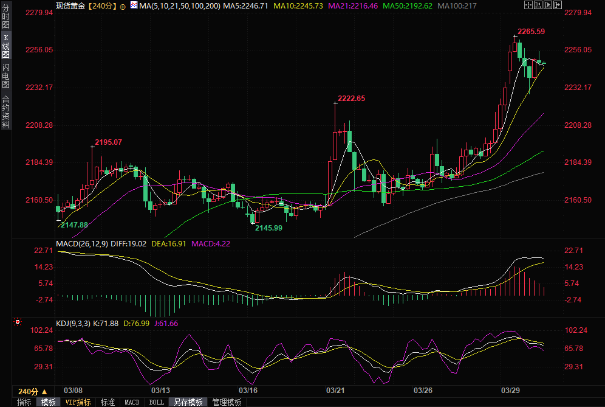
Task: Click the 2265.59 high price marker
Action: pos(531,32)
